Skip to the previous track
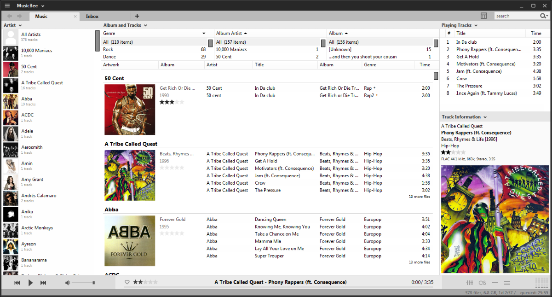Viewport: 552px width, 297px height. 17,283
